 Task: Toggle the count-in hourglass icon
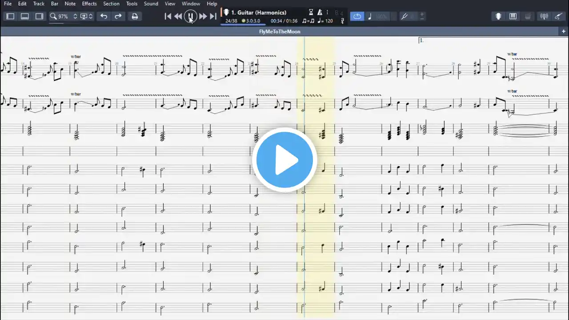coord(311,12)
